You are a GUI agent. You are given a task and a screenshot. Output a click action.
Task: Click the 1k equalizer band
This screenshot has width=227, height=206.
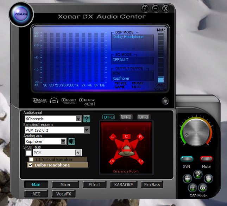77,57
